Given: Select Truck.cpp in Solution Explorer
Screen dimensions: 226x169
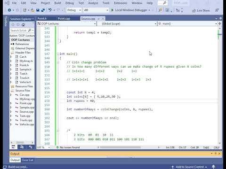Looking at the screenshot, I should (x=26, y=120).
